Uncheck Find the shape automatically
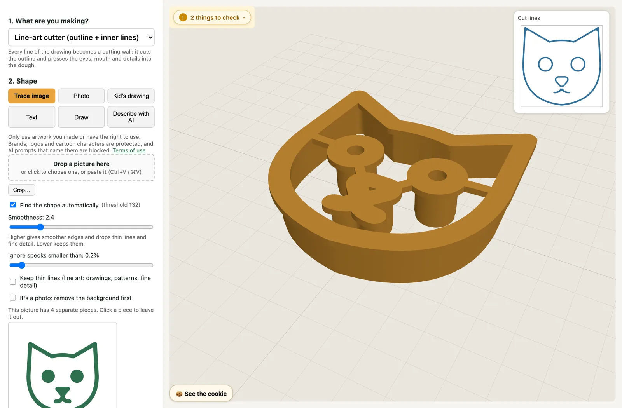 (13, 205)
